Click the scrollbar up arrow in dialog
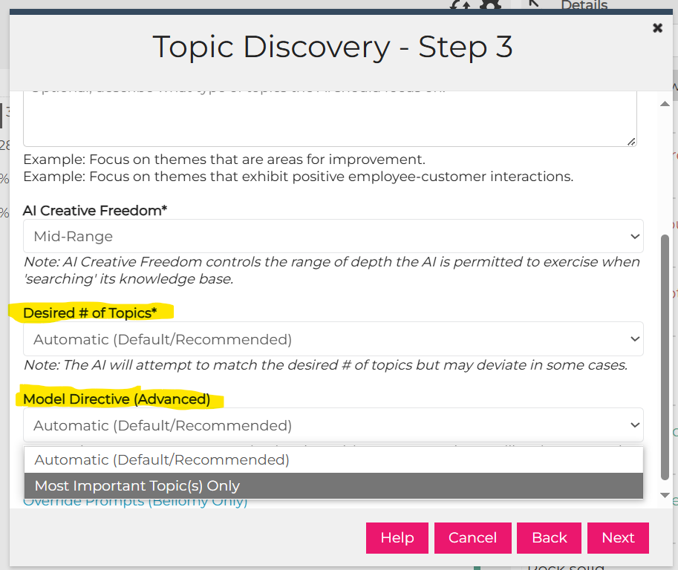Image resolution: width=678 pixels, height=570 pixels. pyautogui.click(x=665, y=104)
